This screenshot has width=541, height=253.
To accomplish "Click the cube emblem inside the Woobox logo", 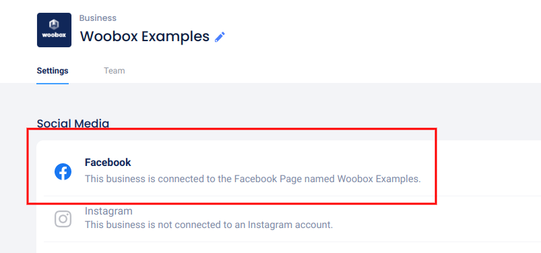I will tap(54, 24).
